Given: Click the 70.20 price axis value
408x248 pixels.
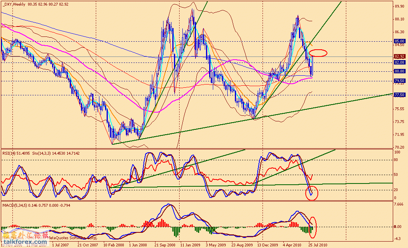Looking at the screenshot, I should pos(400,147).
